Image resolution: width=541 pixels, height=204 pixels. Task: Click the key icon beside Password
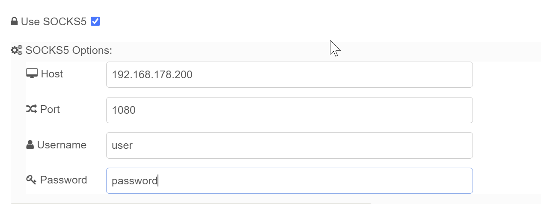(31, 180)
